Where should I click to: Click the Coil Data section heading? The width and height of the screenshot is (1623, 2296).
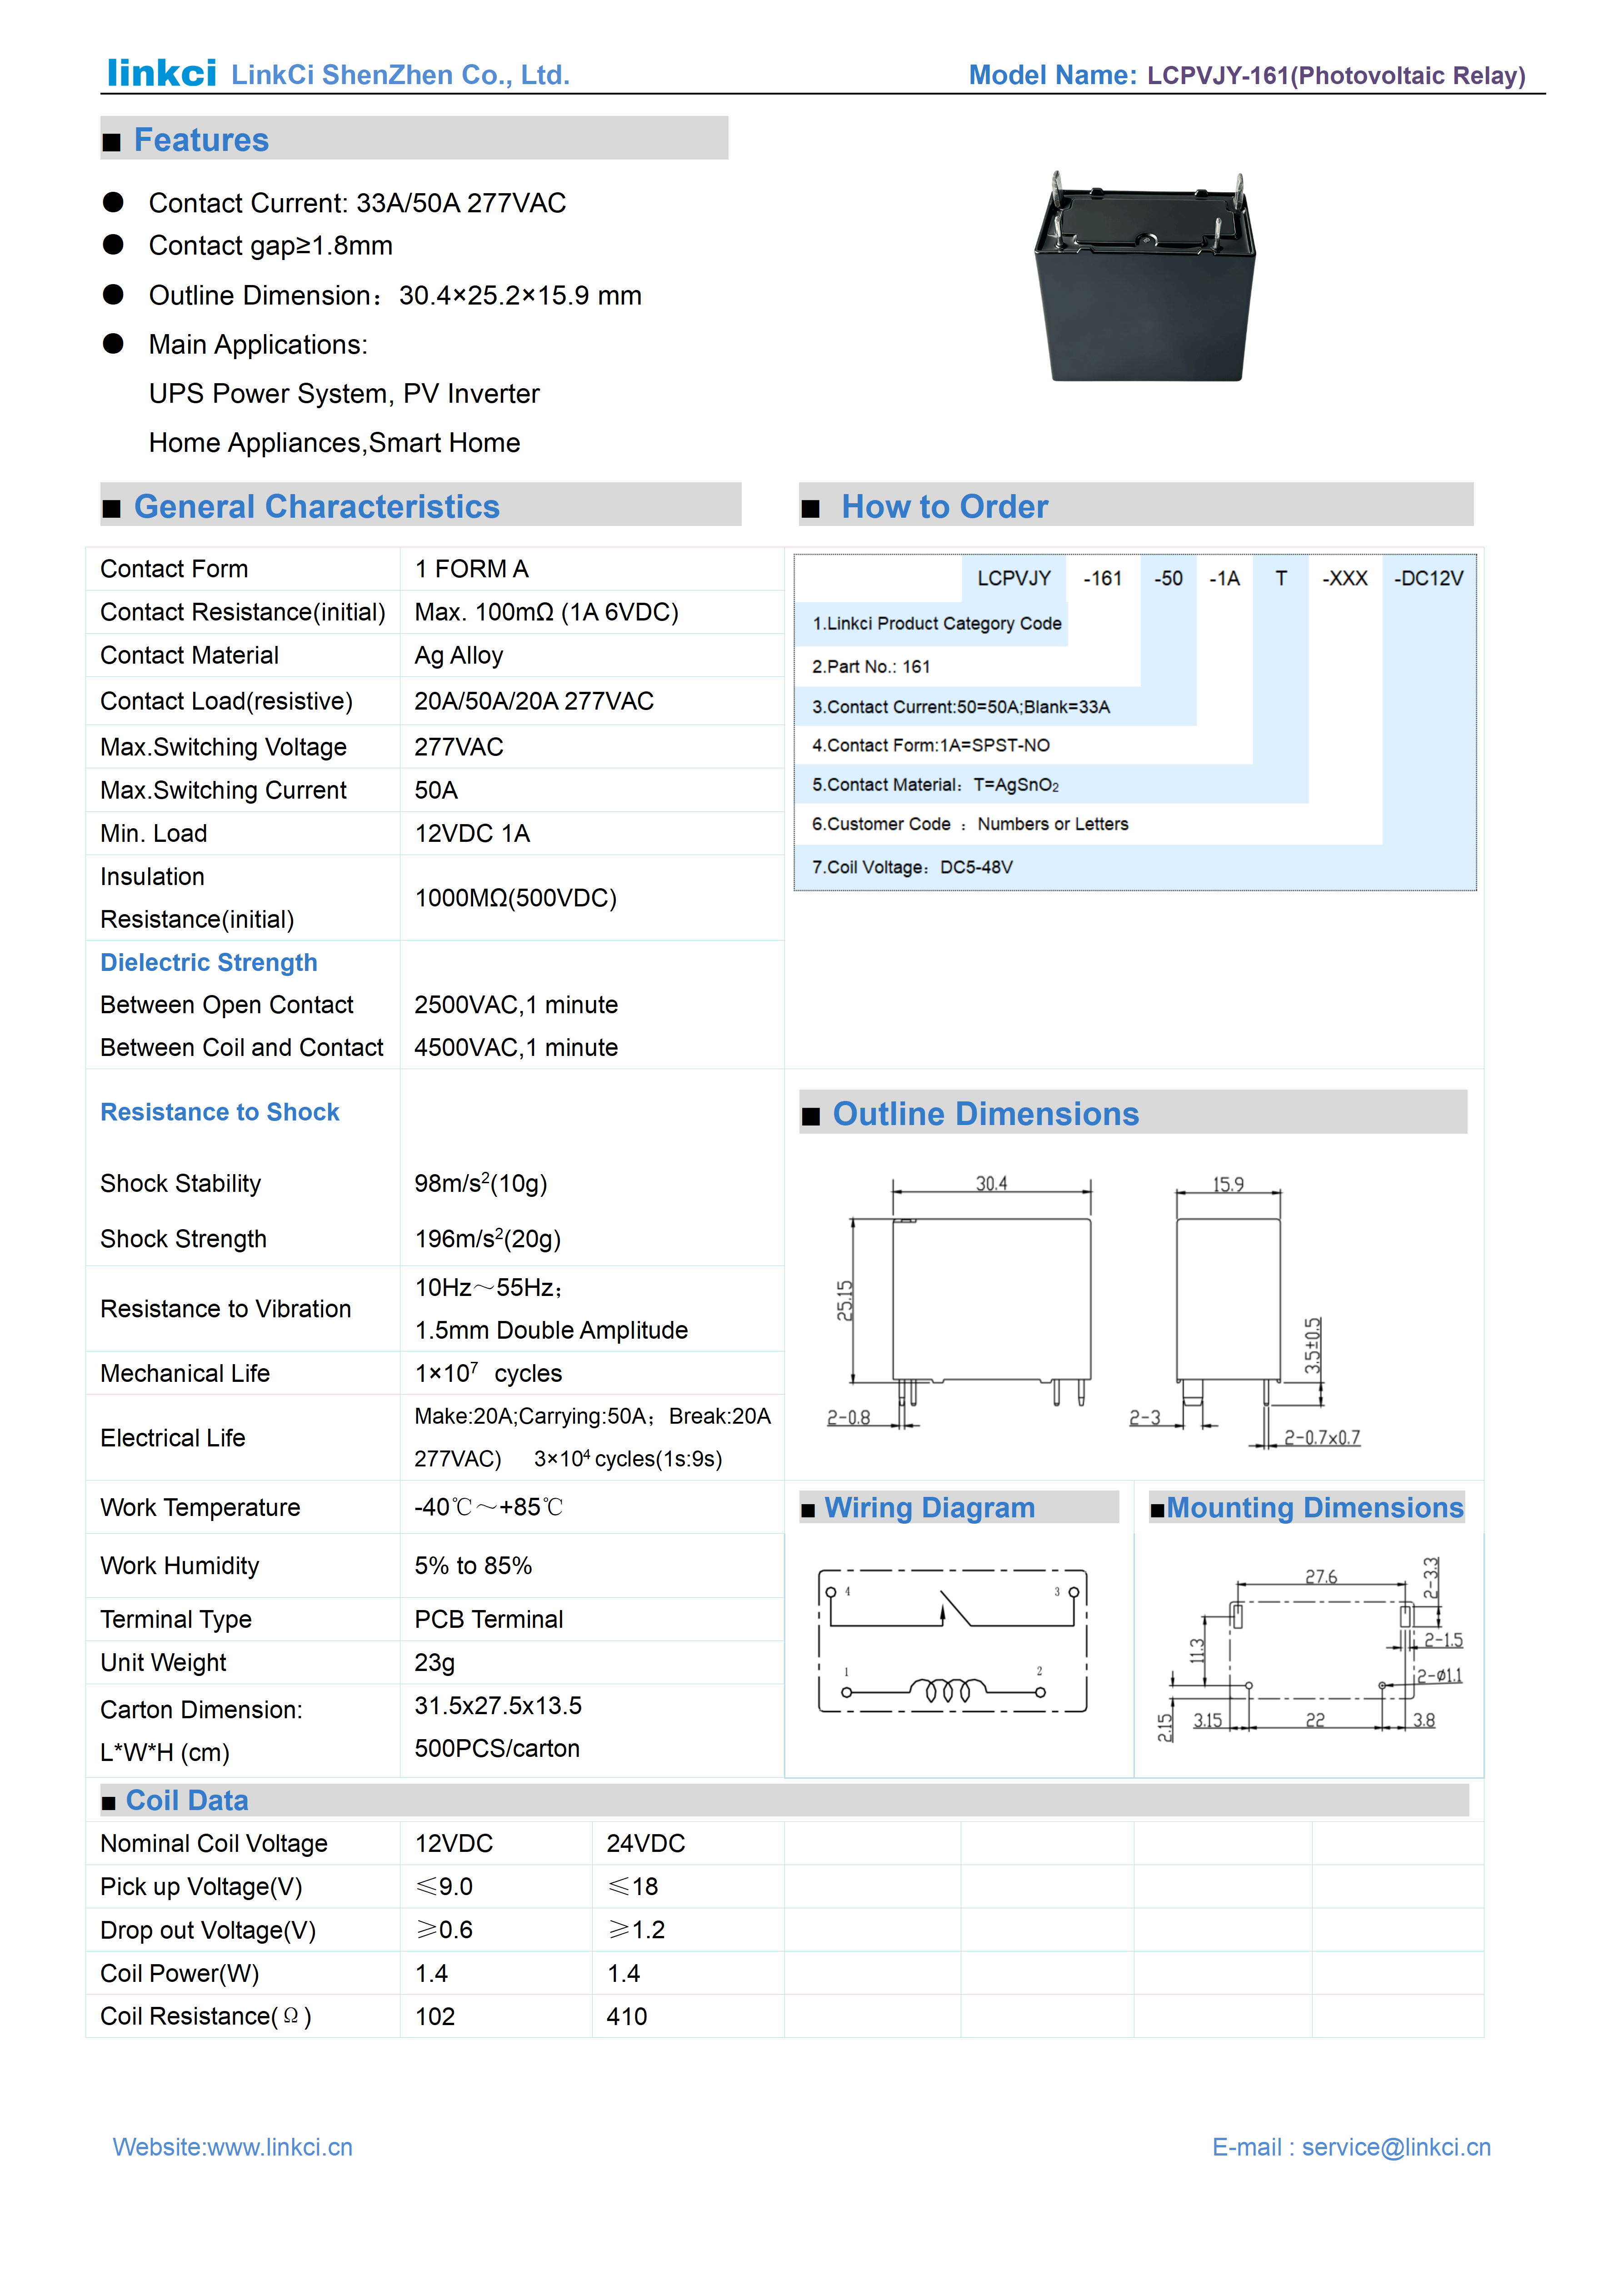click(x=187, y=1800)
